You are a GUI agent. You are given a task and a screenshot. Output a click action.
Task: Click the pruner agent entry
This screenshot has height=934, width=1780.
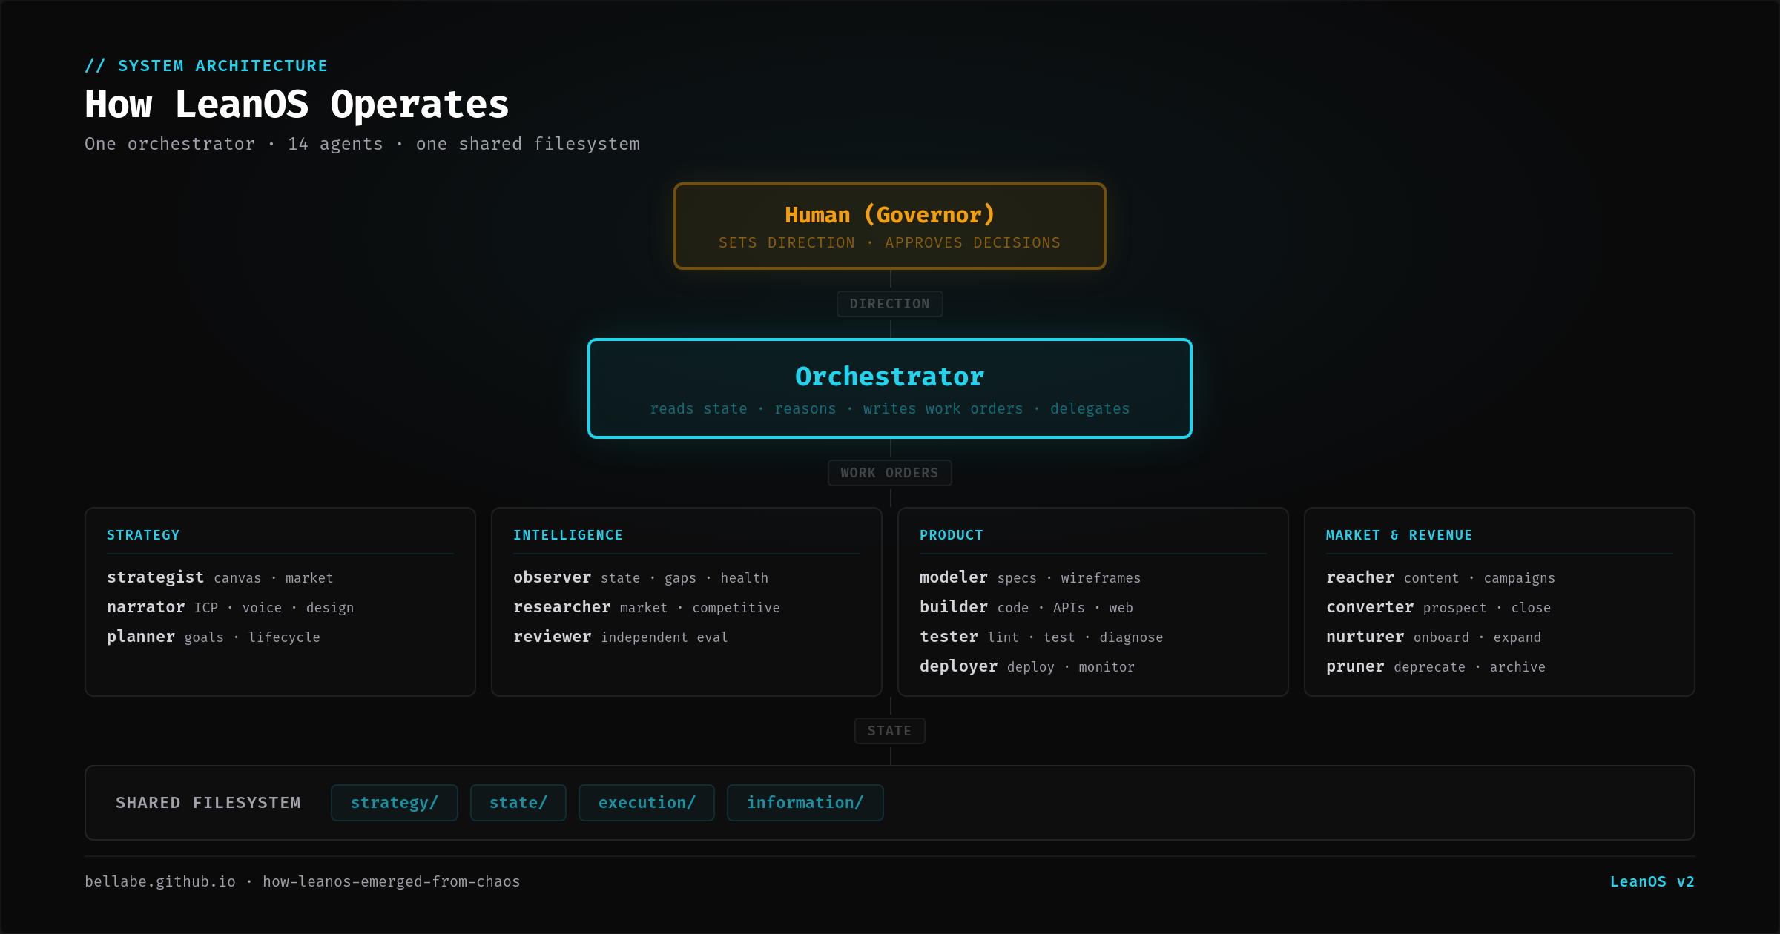pos(1355,666)
